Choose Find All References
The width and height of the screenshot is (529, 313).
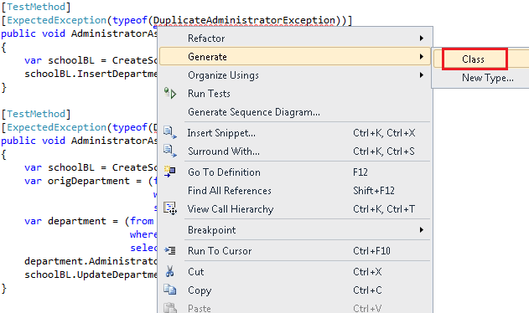tap(230, 191)
